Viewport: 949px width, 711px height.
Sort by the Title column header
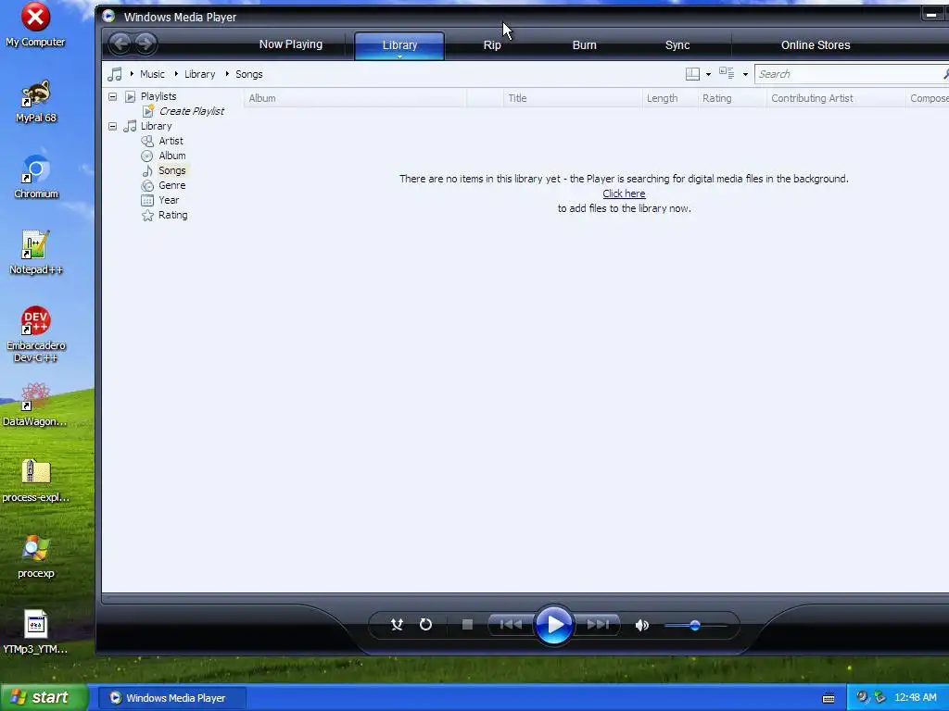pyautogui.click(x=572, y=98)
